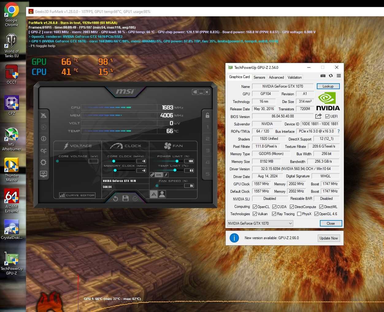The height and width of the screenshot is (312, 384).
Task: Click core voltage value field
Action: [93, 161]
